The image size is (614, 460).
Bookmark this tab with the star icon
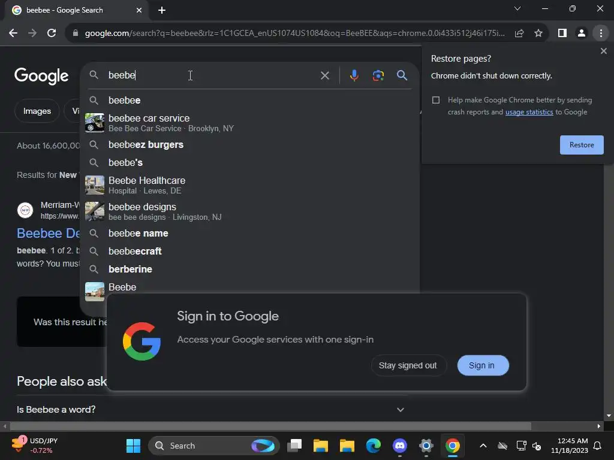(538, 34)
